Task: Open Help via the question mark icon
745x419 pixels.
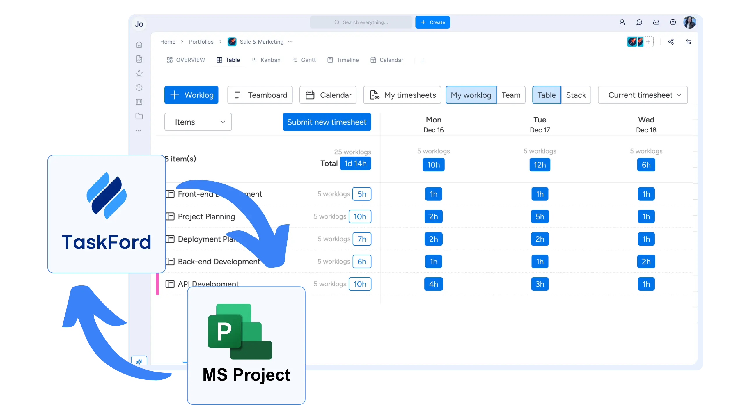Action: 673,22
